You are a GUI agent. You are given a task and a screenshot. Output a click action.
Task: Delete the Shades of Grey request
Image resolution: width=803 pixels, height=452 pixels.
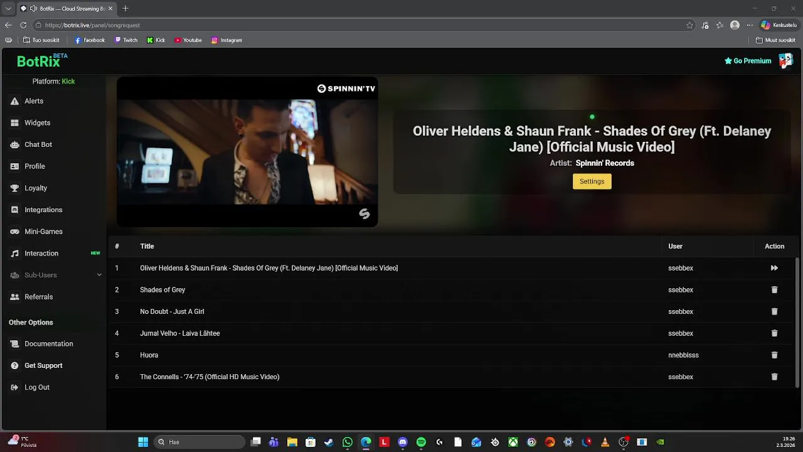[774, 290]
